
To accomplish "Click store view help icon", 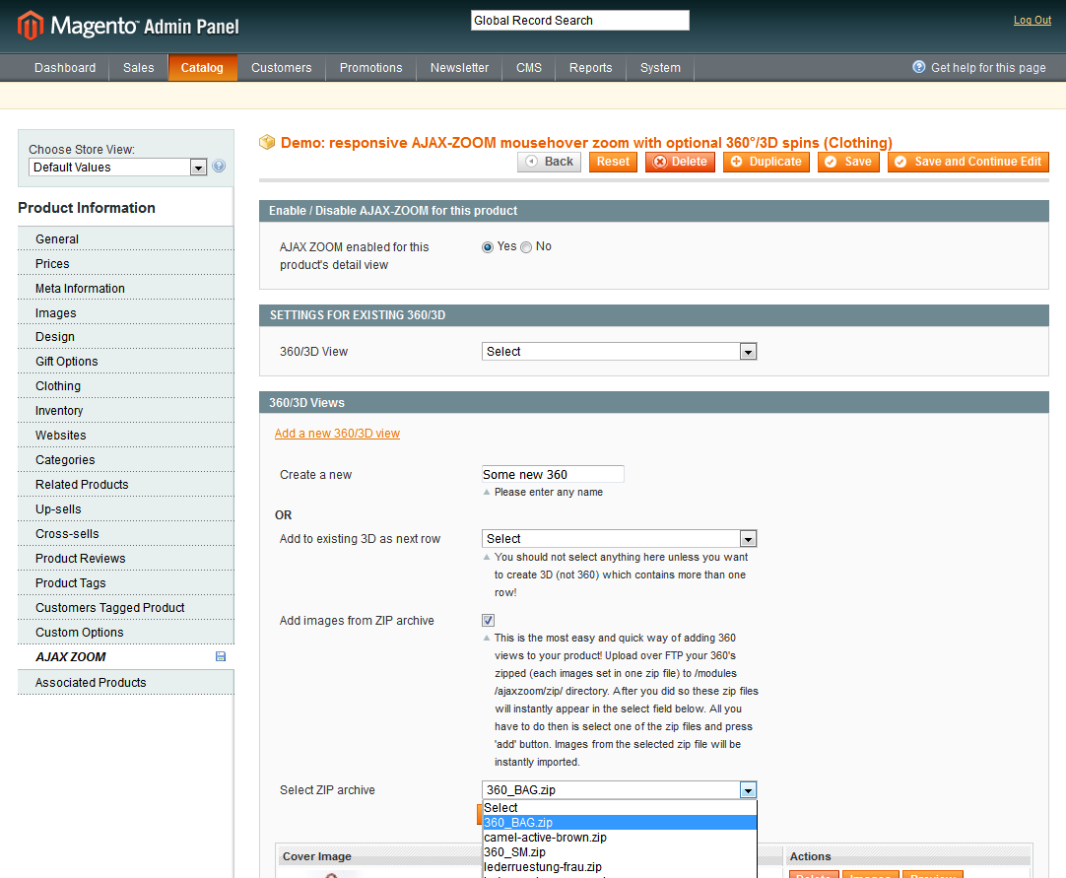I will point(219,166).
